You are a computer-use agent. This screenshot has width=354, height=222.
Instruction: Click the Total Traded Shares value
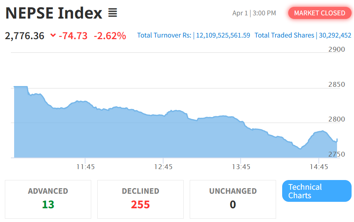[x=335, y=36]
